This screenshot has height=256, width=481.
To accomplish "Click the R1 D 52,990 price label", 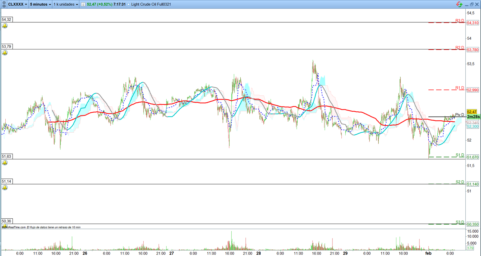I will point(473,90).
